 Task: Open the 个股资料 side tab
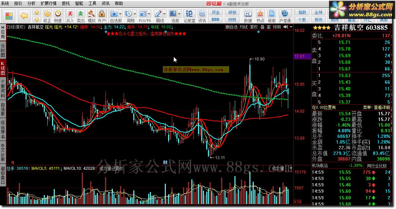[x=3, y=88]
